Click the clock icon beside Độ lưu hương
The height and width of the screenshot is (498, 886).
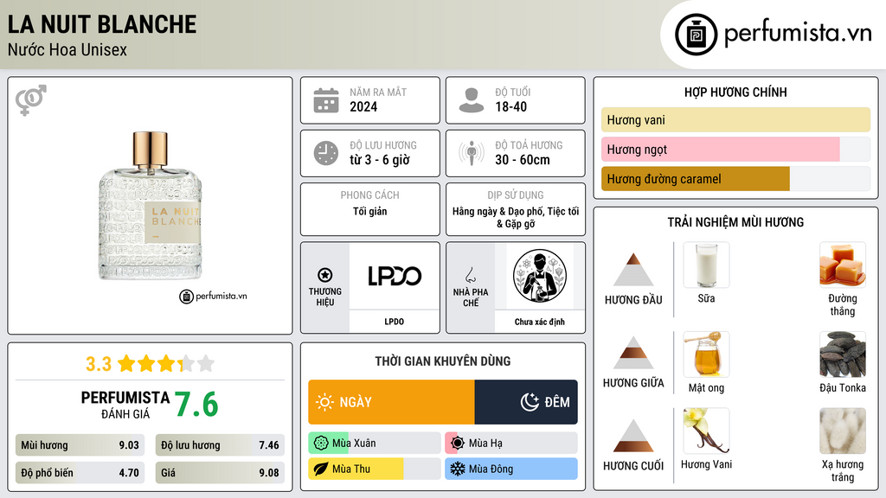coord(326,153)
